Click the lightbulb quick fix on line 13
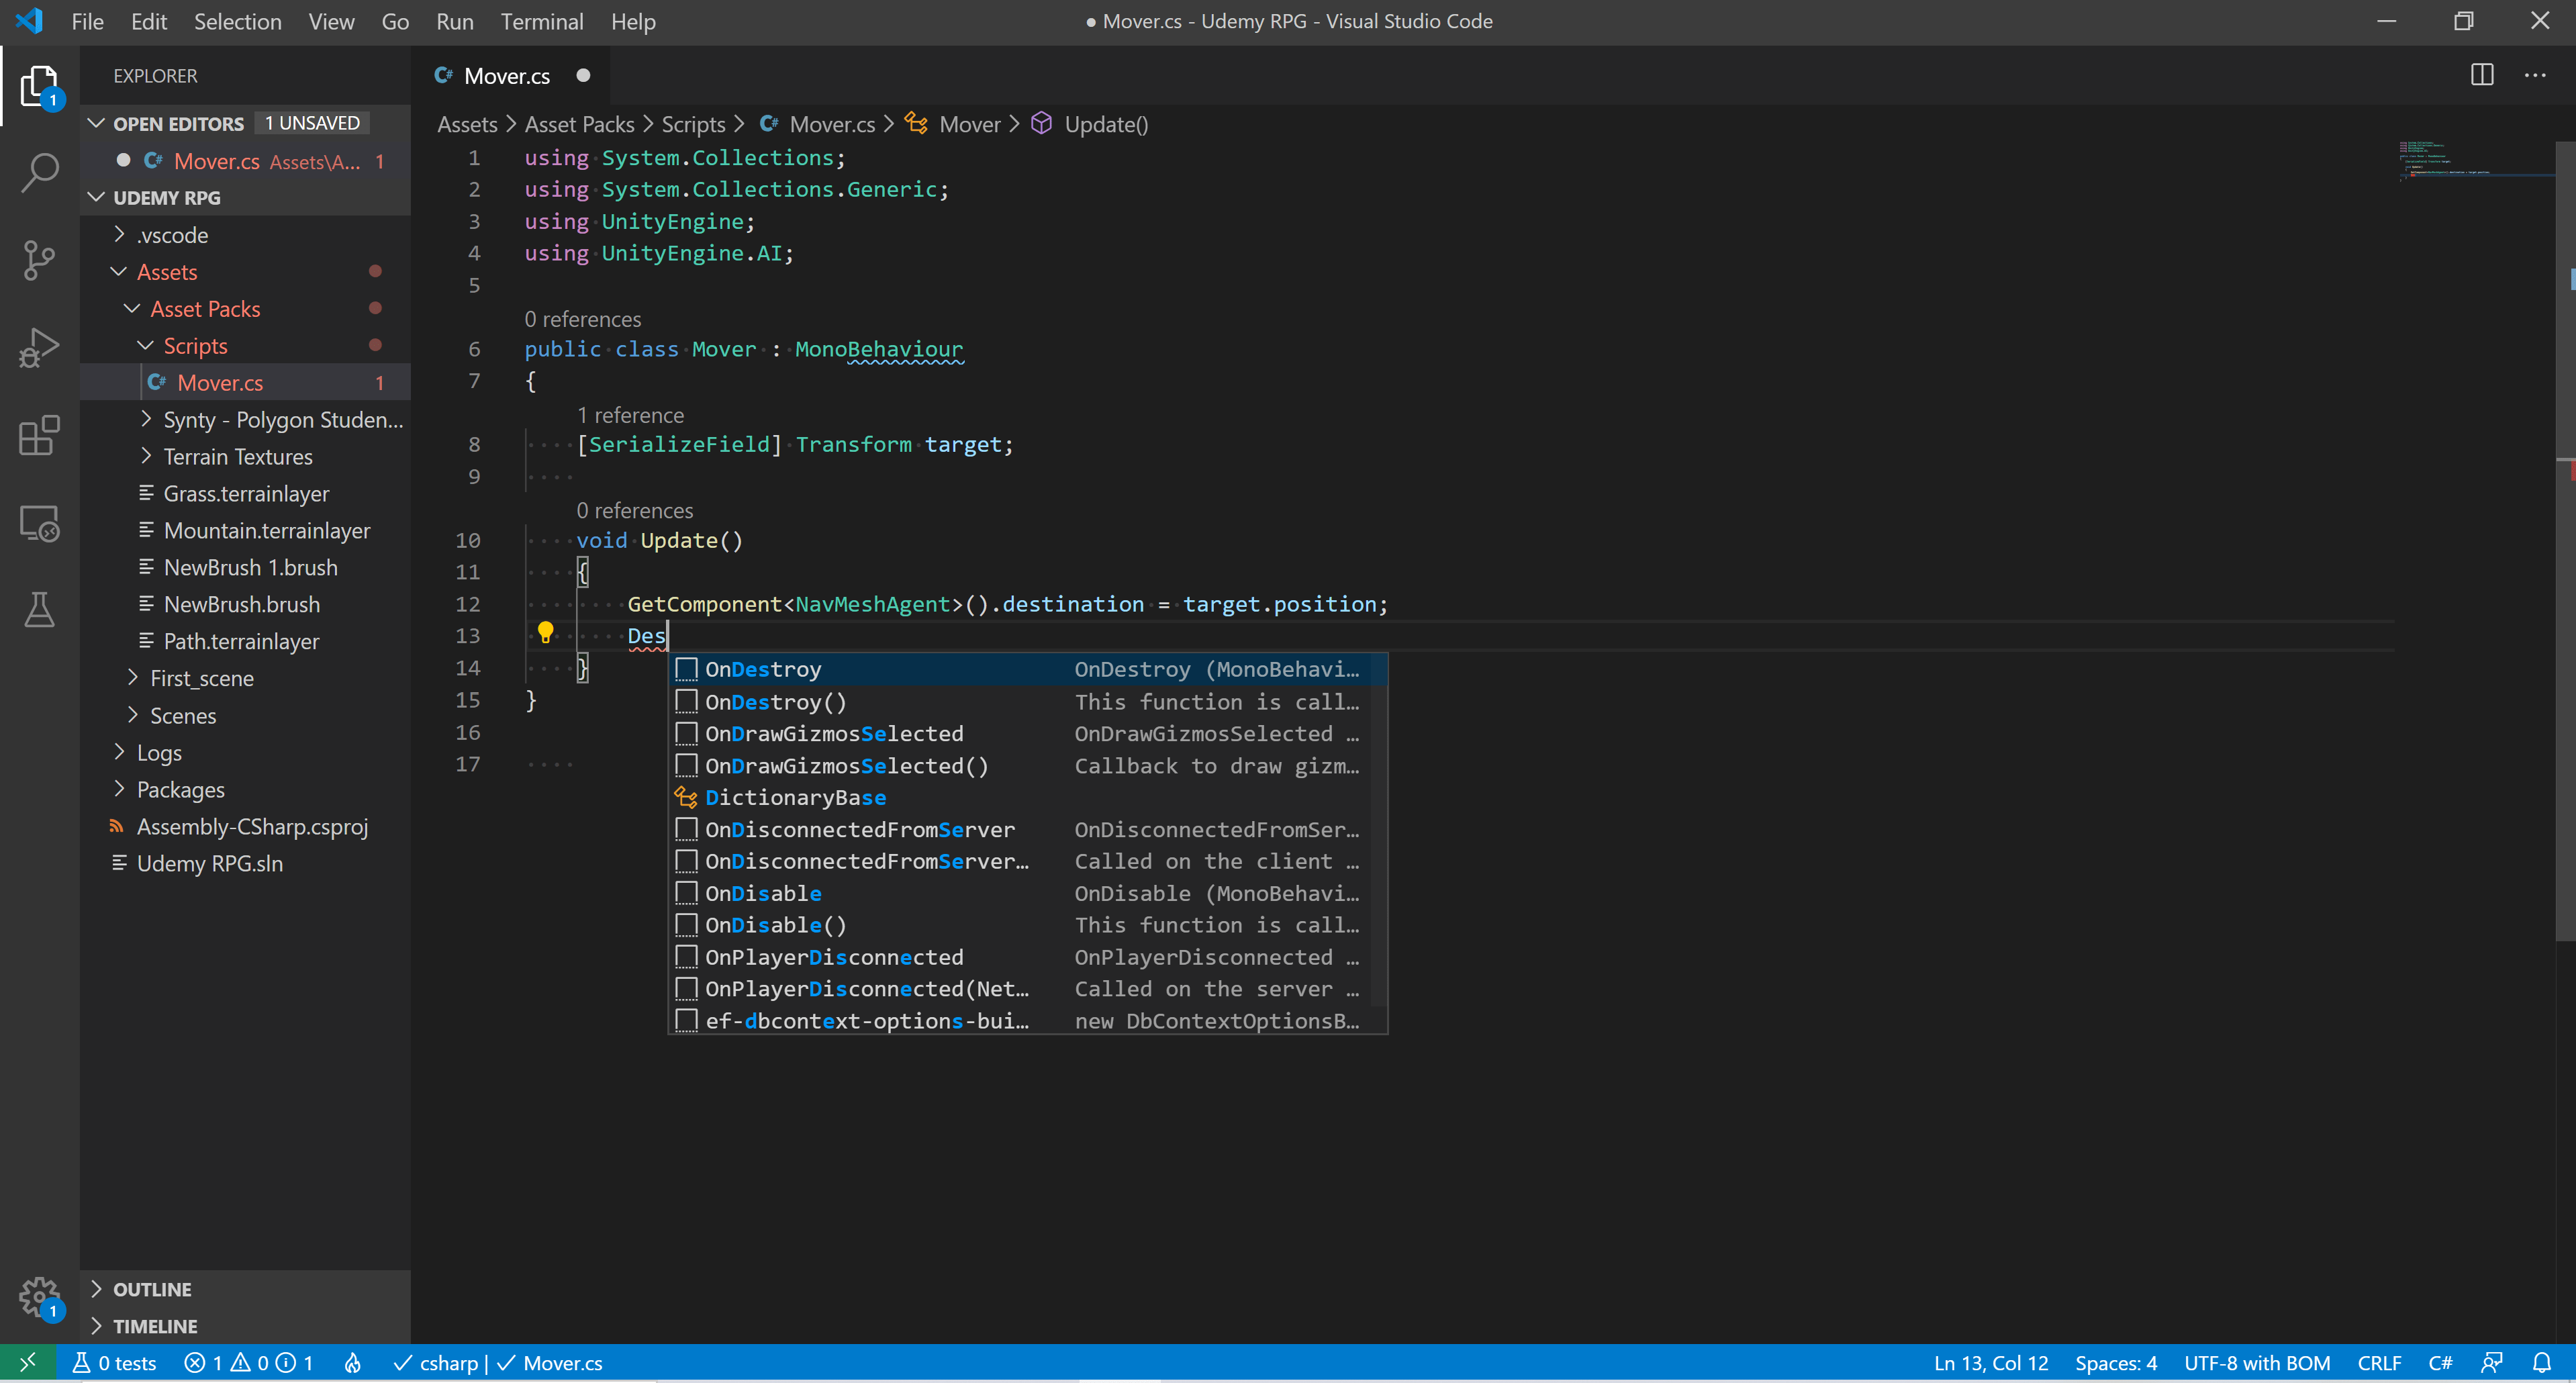Screen dimensions: 2576x1383 (546, 632)
